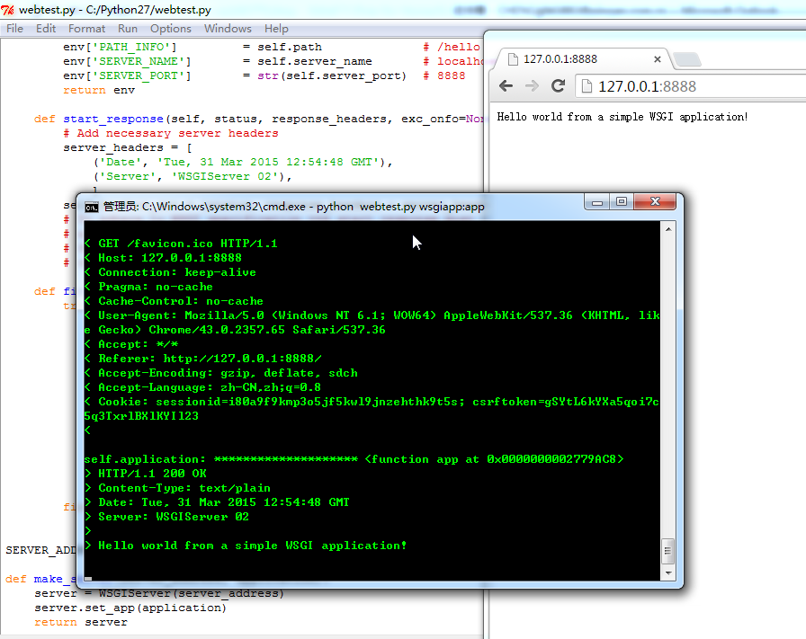
Task: Select the 127.0.0.1:8888 browser tab
Action: (585, 59)
